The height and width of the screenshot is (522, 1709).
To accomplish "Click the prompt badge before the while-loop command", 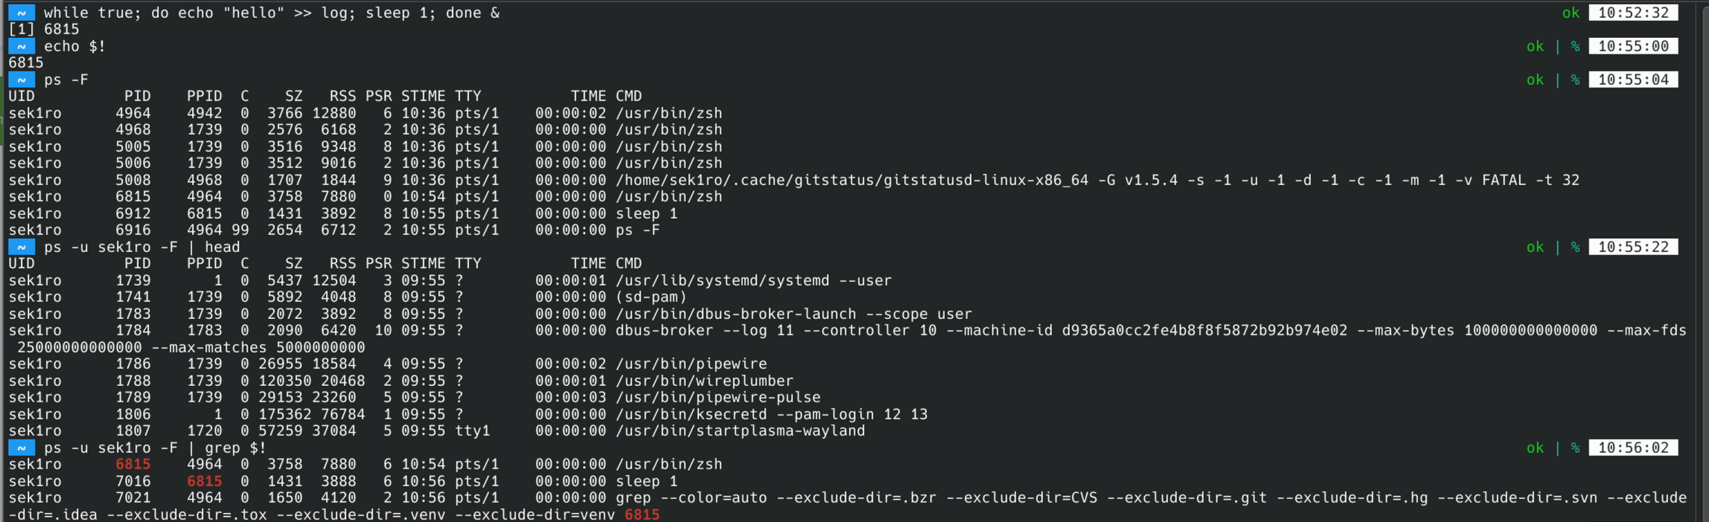I will 22,13.
